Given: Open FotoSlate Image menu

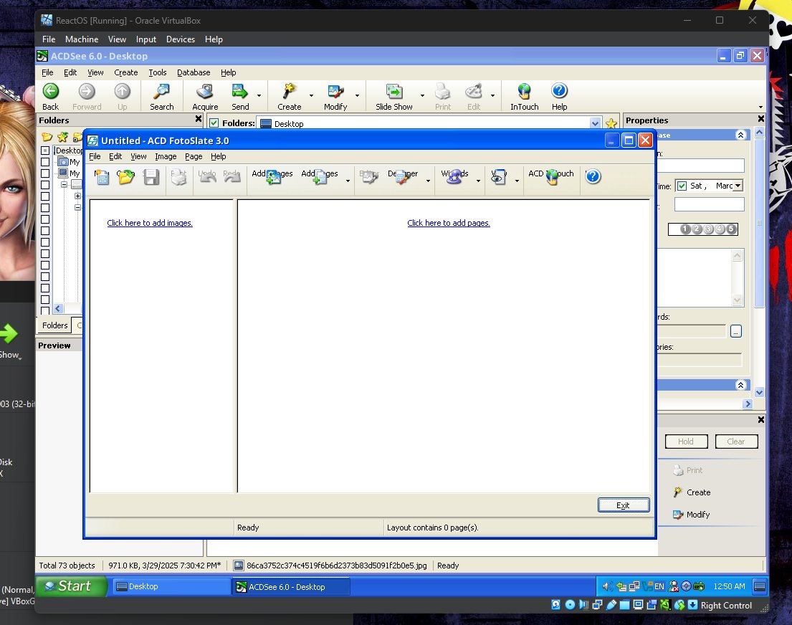Looking at the screenshot, I should pos(166,157).
